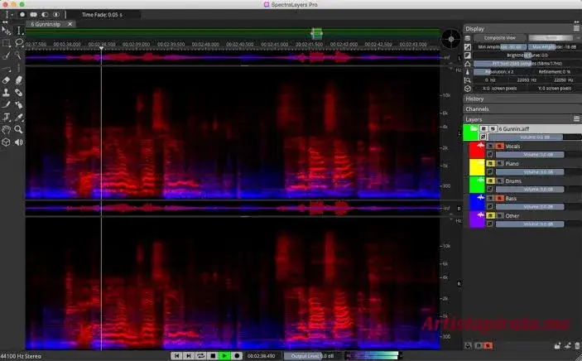
Task: Select the eraser tool
Action: 6,79
